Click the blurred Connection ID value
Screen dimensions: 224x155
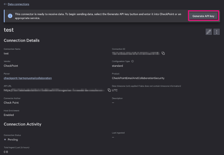(135, 53)
